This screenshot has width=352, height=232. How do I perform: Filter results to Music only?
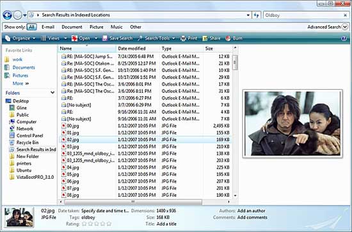(x=116, y=27)
